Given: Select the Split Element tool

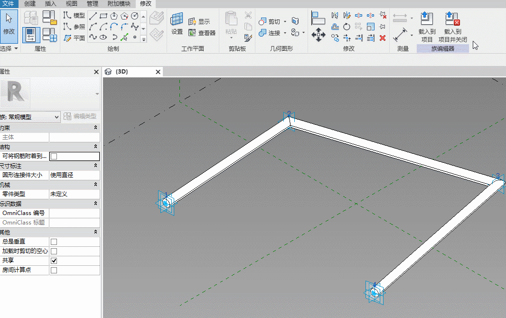Looking at the screenshot, I should tap(358, 15).
